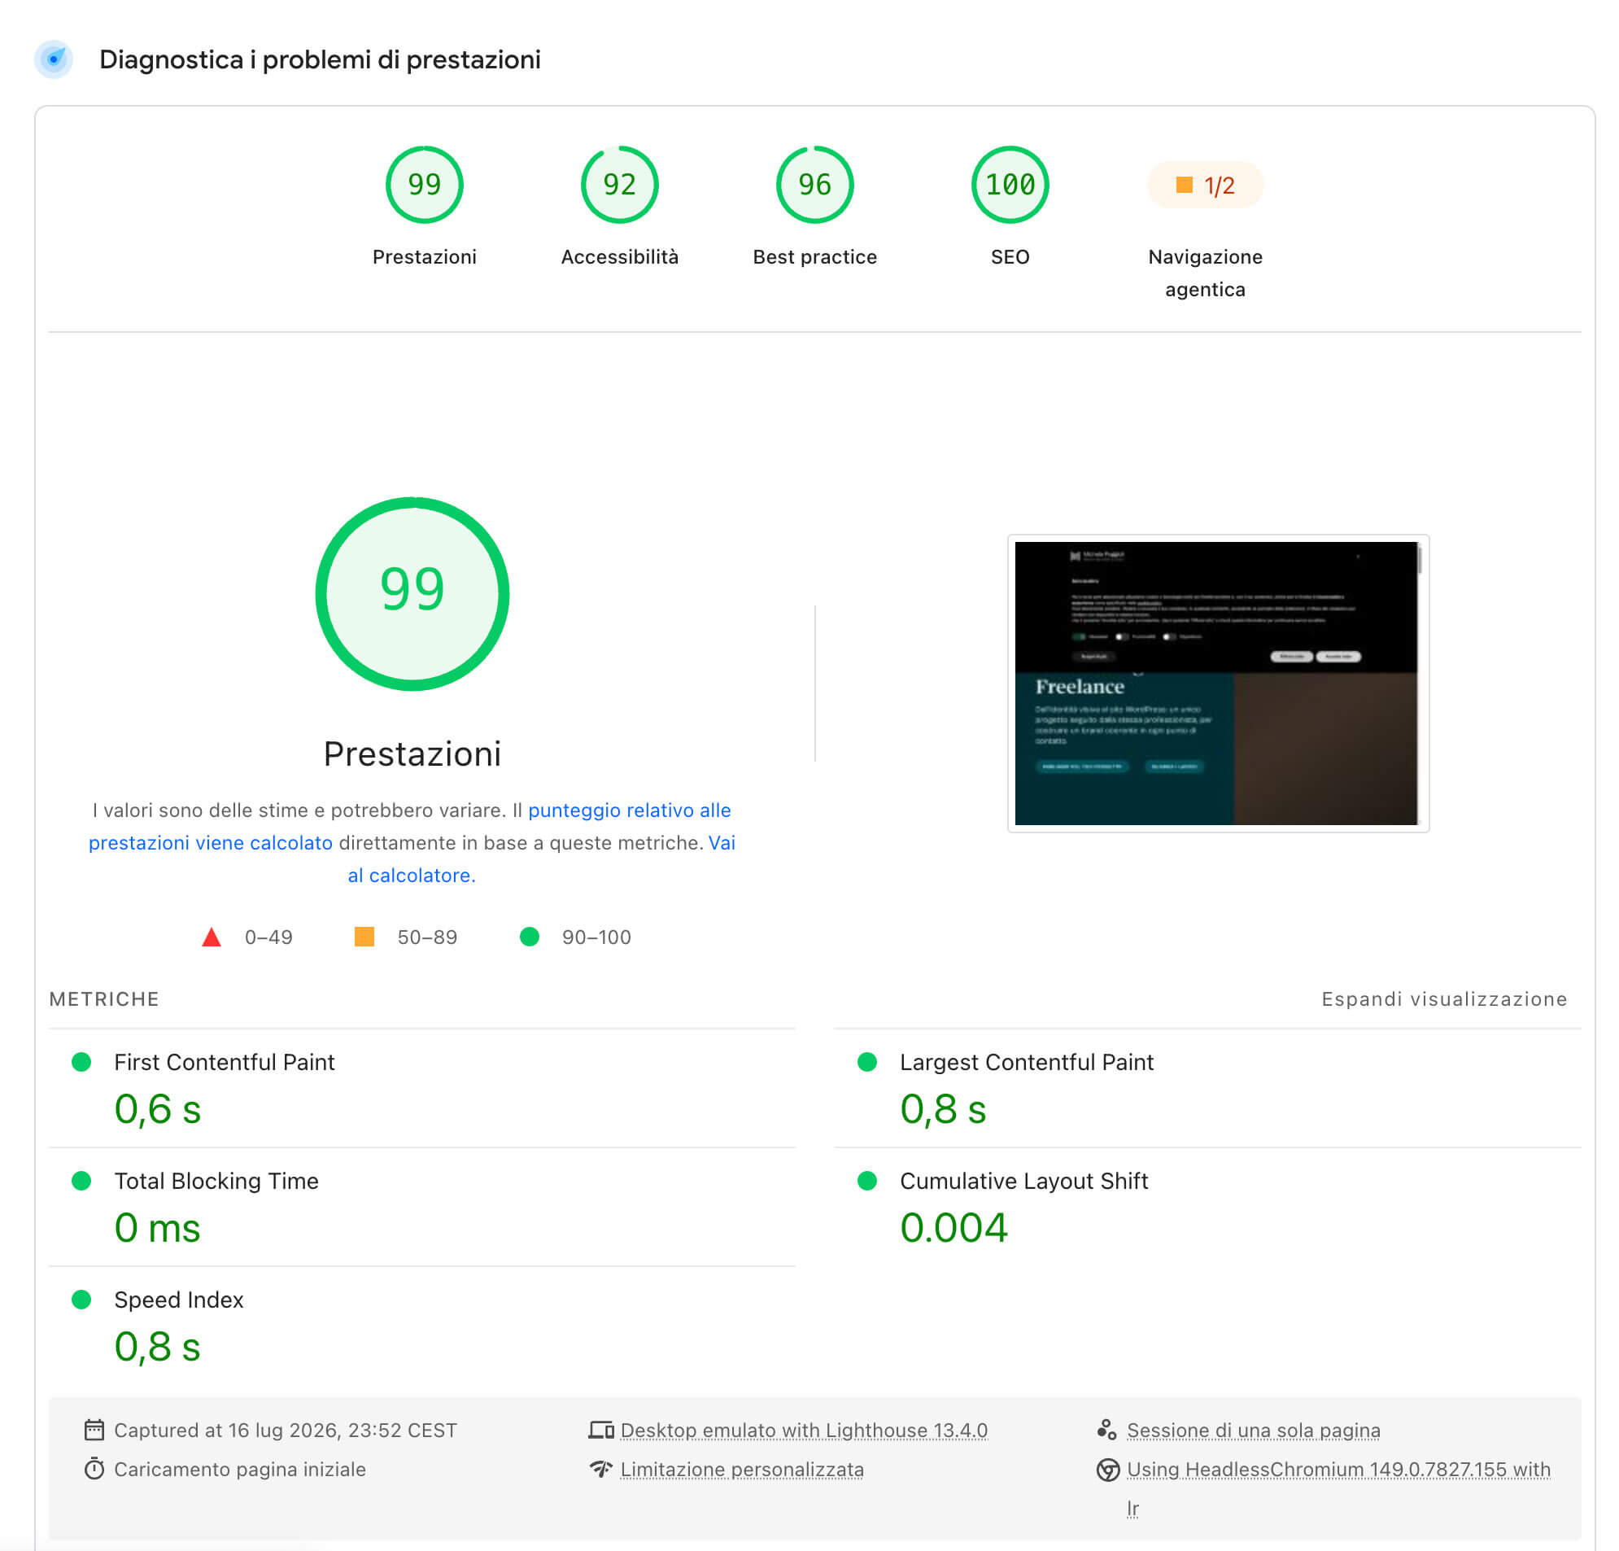Select the Best practice 96 score gauge
Viewport: 1619px width, 1551px height.
tap(814, 184)
